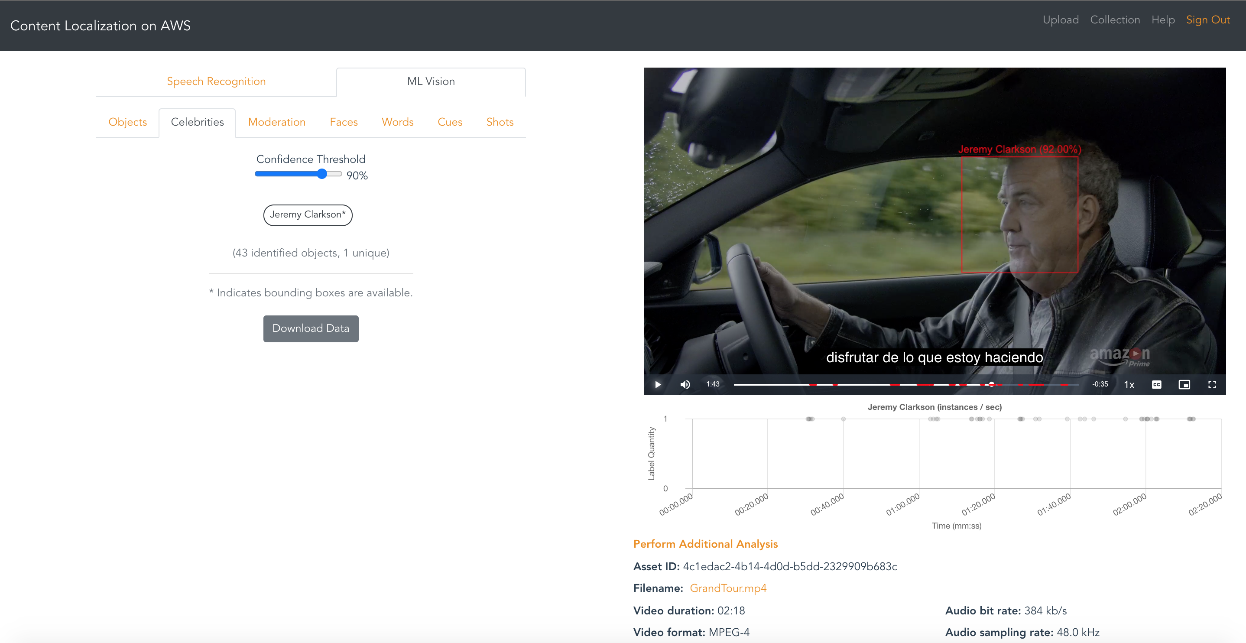Open Perform Additional Analysis link
Image resolution: width=1246 pixels, height=643 pixels.
(705, 544)
